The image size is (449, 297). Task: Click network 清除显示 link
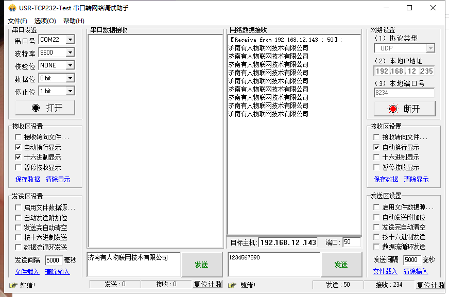(416, 179)
